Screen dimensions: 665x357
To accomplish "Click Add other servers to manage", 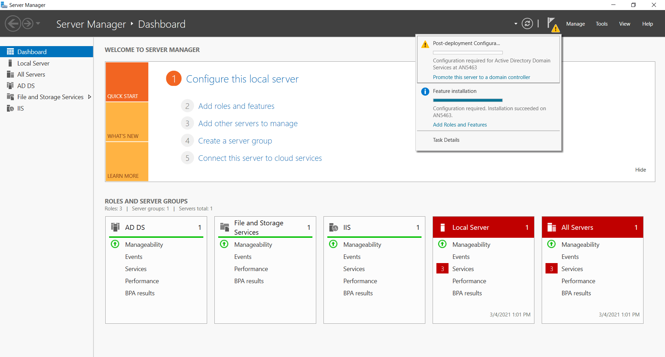I will click(x=248, y=123).
